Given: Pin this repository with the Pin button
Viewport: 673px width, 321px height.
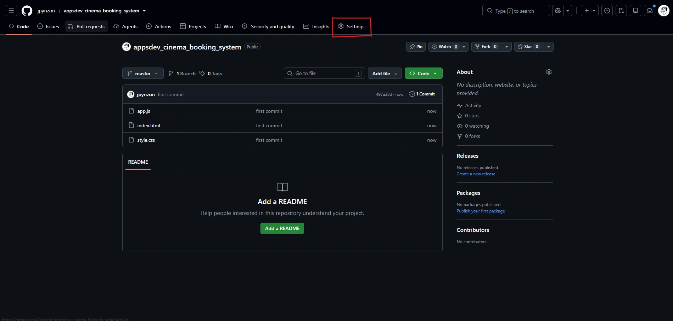Looking at the screenshot, I should click(416, 47).
